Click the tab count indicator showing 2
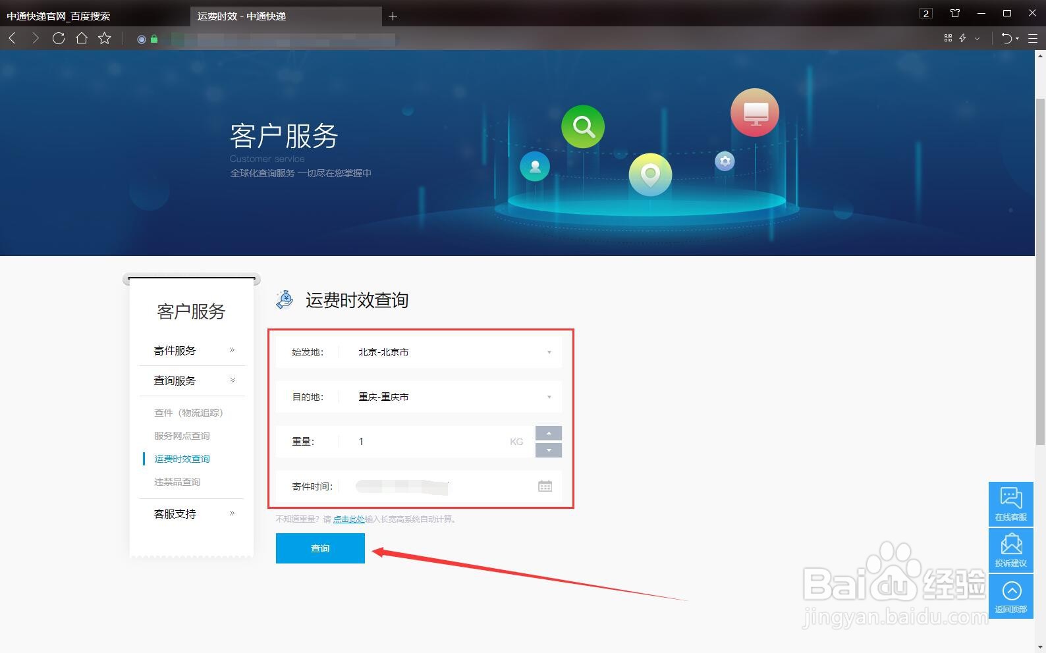Image resolution: width=1046 pixels, height=653 pixels. coord(926,13)
